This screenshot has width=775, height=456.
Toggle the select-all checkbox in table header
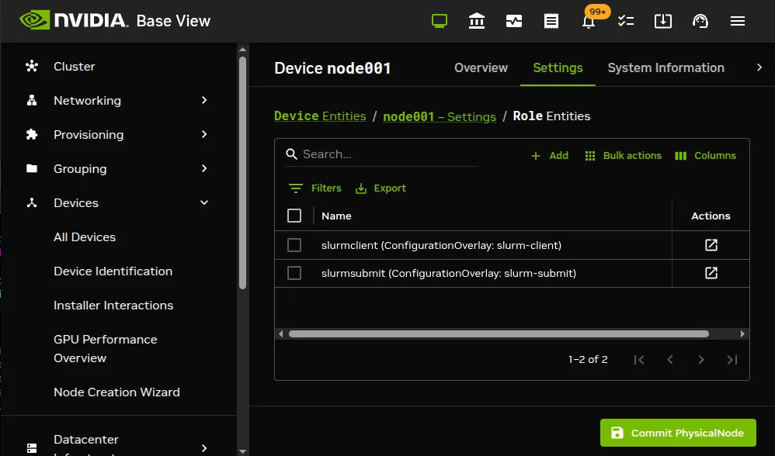pos(294,216)
